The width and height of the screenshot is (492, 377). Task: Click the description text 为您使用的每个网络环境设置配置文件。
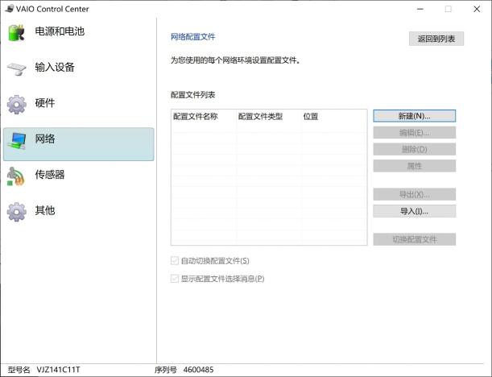point(235,60)
